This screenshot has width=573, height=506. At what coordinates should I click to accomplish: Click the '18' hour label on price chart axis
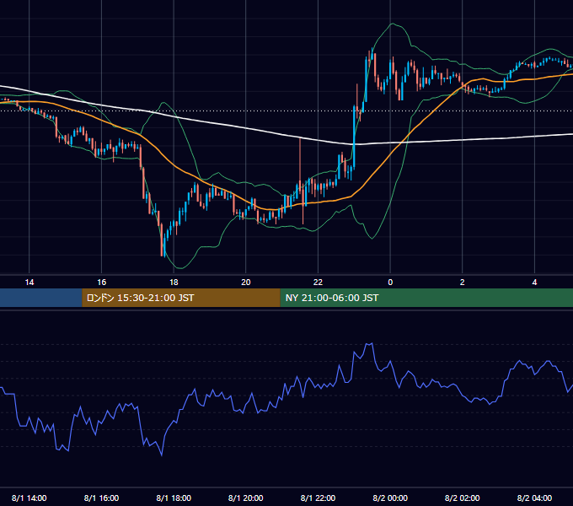pyautogui.click(x=174, y=282)
